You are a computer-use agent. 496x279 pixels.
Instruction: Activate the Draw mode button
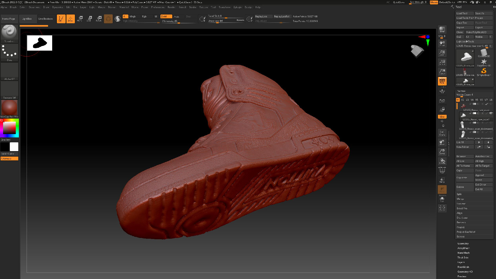click(x=71, y=19)
